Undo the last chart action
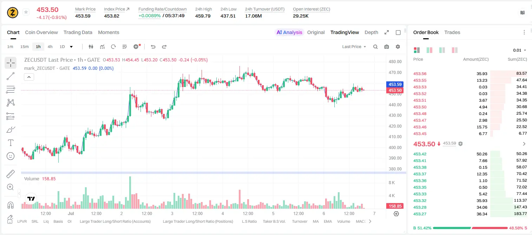Viewport: 532px width, 235px height. click(x=153, y=47)
